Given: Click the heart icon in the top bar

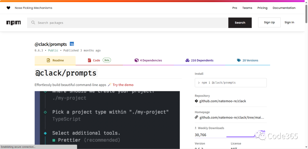Looking at the screenshot, I should 8,8.
